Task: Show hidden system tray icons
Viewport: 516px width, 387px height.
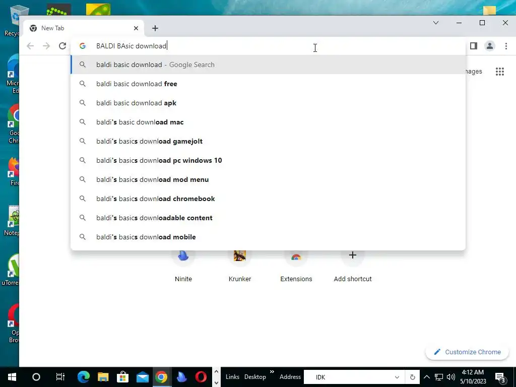Action: click(x=426, y=377)
